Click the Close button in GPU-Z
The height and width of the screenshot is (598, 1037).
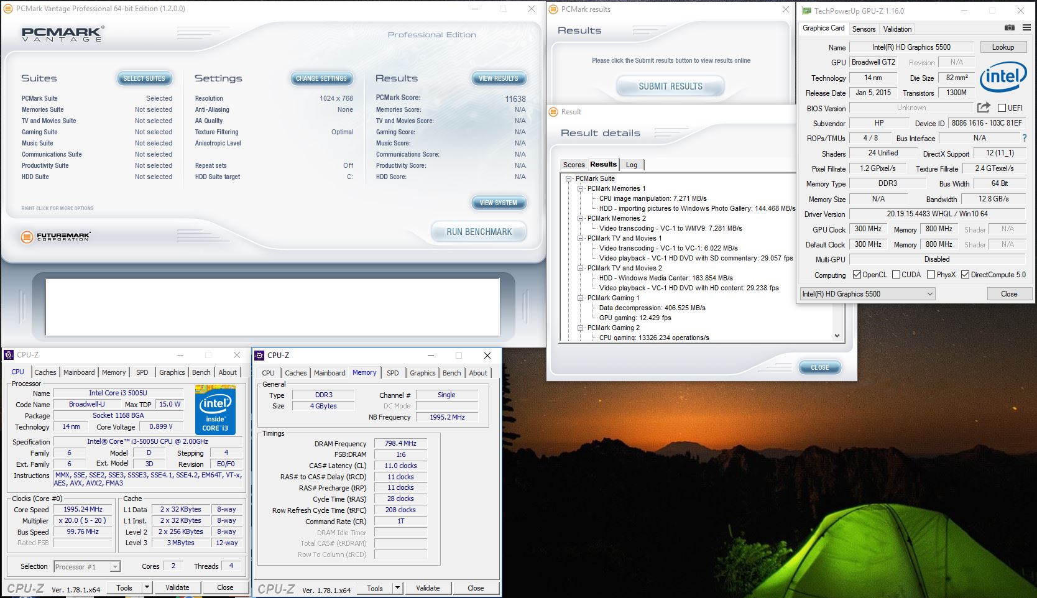(x=1008, y=293)
